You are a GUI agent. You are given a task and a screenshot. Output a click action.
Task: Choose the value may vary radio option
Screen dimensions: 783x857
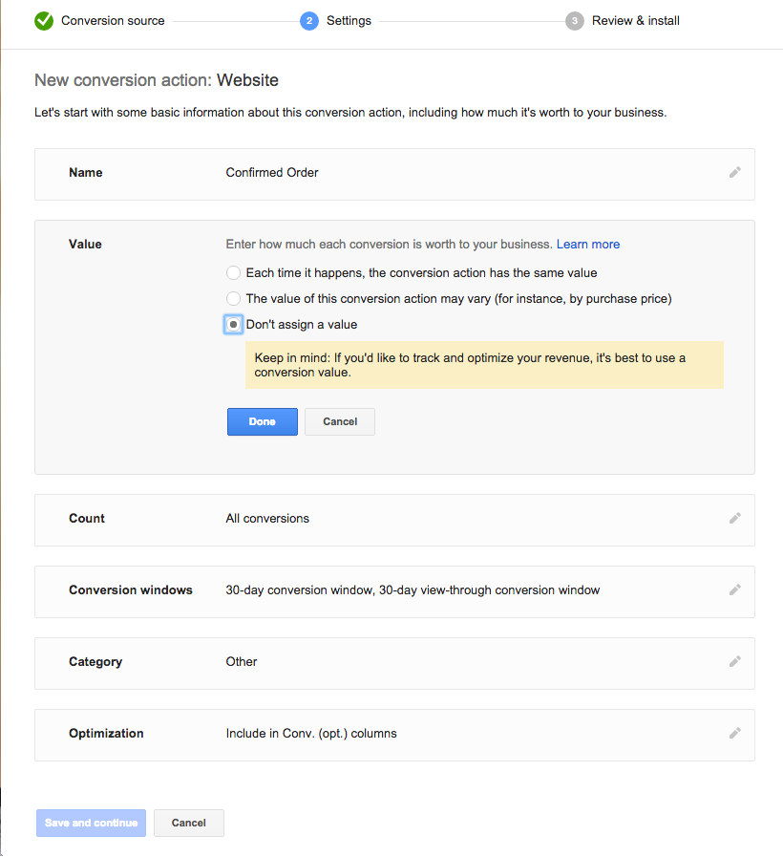pyautogui.click(x=233, y=298)
